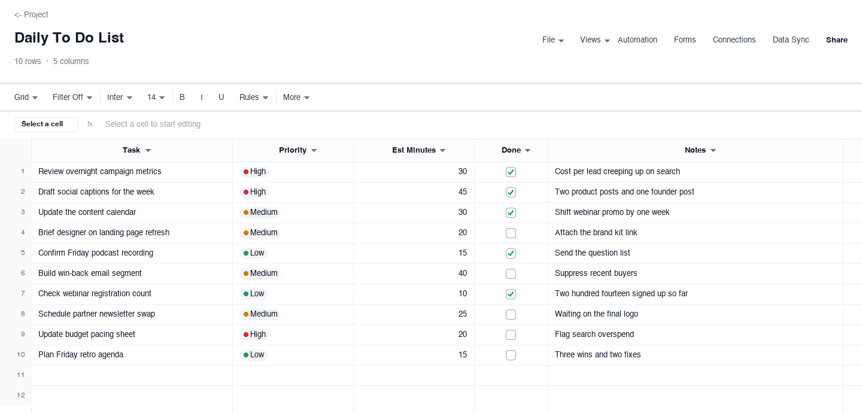Image resolution: width=862 pixels, height=413 pixels.
Task: Click note 'Suppress recent buyers'
Action: point(696,274)
